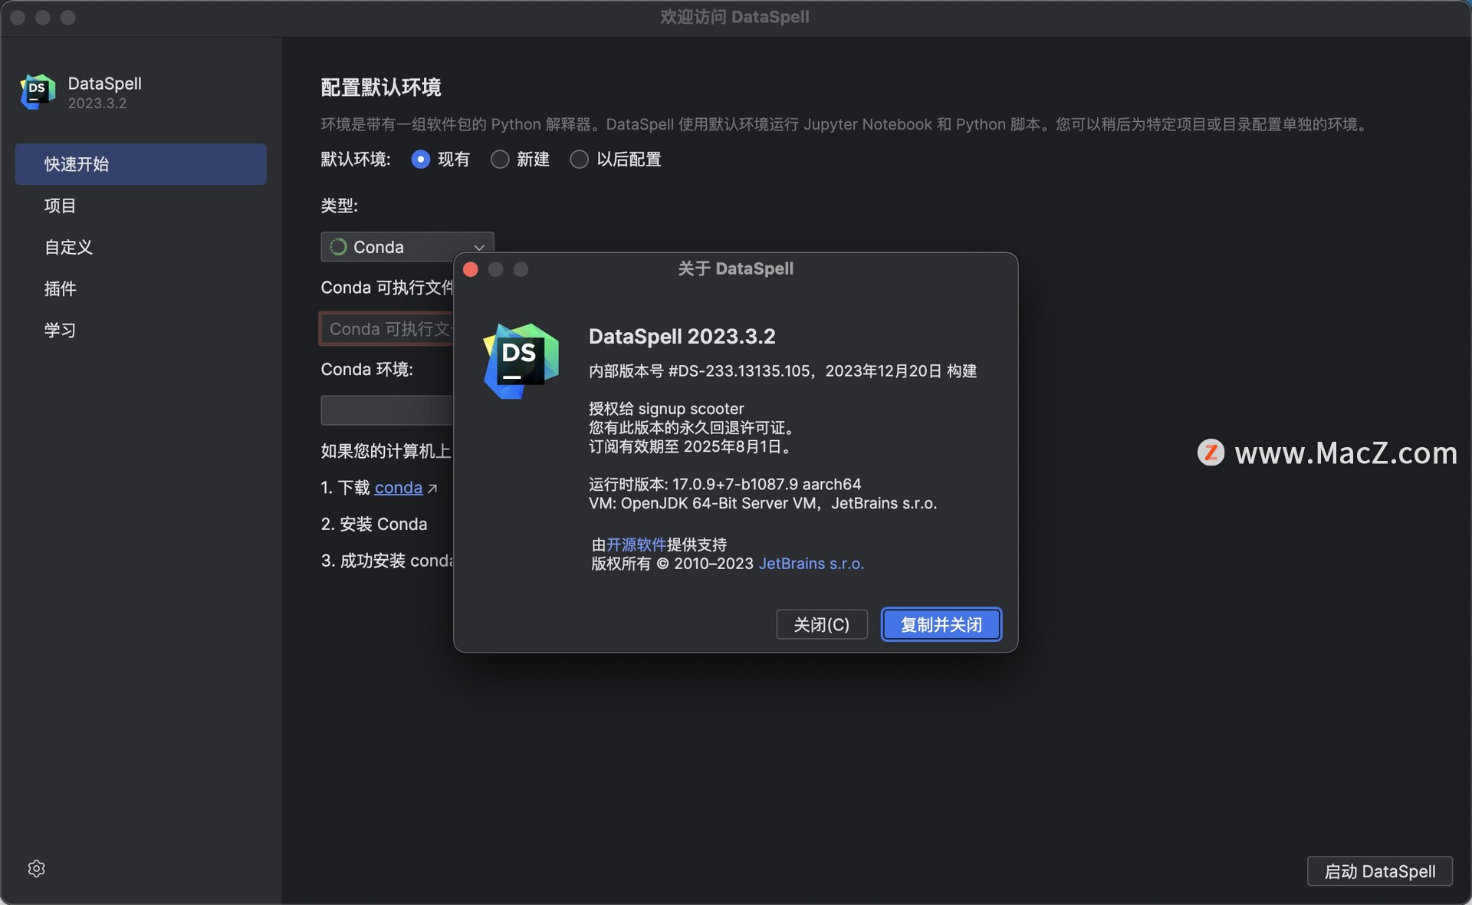Click external link arrow next to conda
1472x905 pixels.
click(x=432, y=489)
